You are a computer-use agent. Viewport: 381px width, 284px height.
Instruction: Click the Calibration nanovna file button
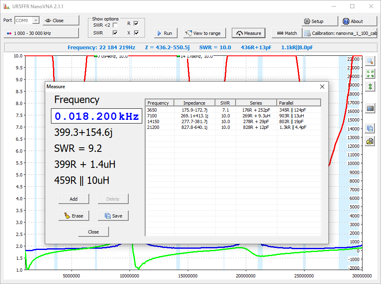pyautogui.click(x=340, y=33)
